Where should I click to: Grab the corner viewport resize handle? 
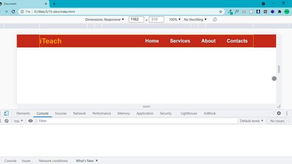click(x=279, y=107)
